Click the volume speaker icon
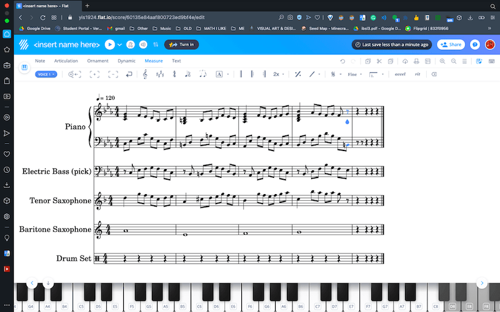This screenshot has width=500, height=312. click(143, 44)
